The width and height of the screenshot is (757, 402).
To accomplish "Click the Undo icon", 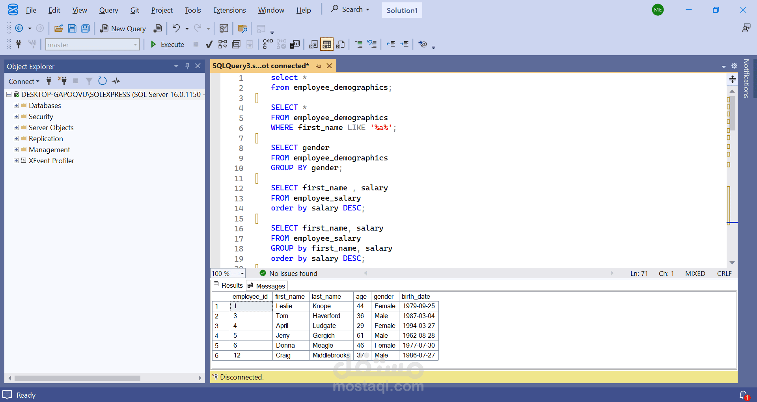I will 176,28.
